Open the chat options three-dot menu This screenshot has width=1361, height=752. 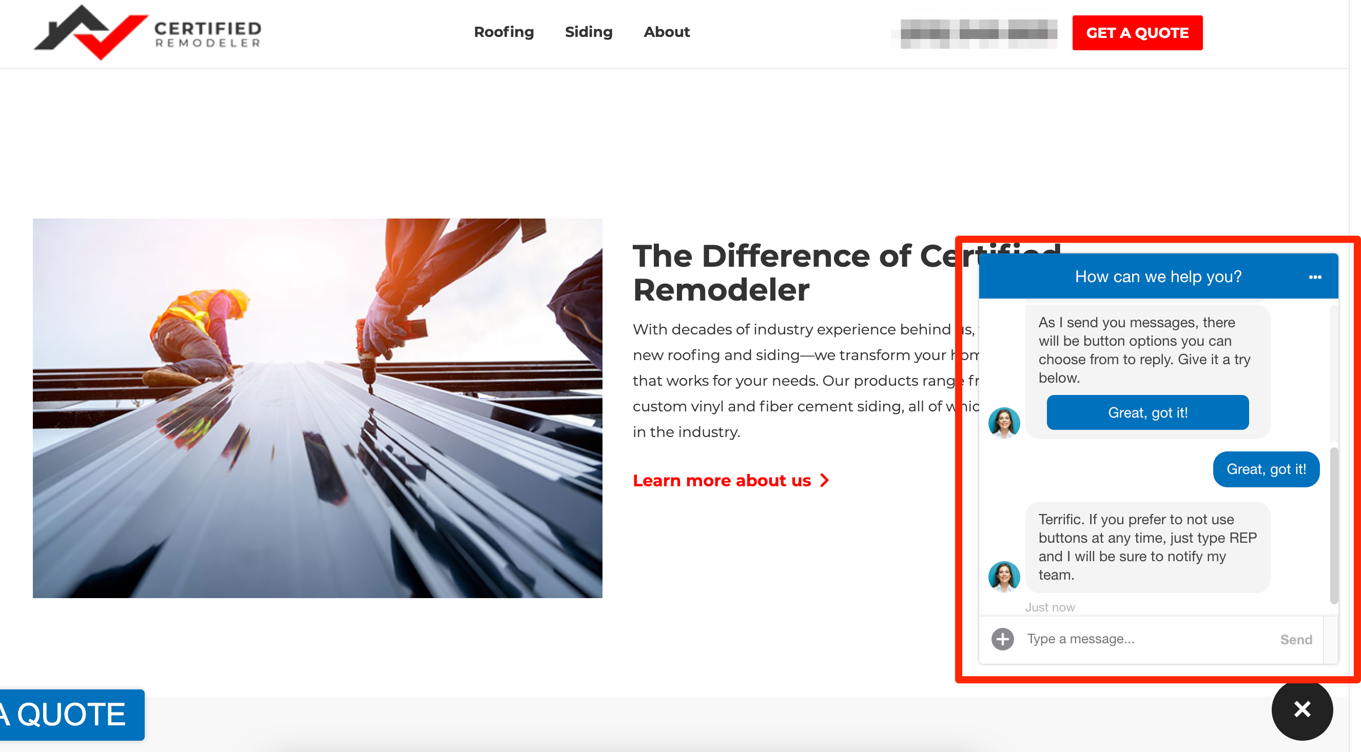point(1314,276)
